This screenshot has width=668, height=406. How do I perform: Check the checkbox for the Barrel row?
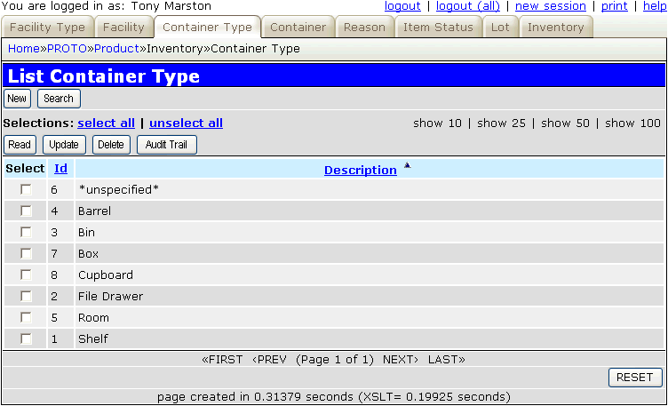26,211
